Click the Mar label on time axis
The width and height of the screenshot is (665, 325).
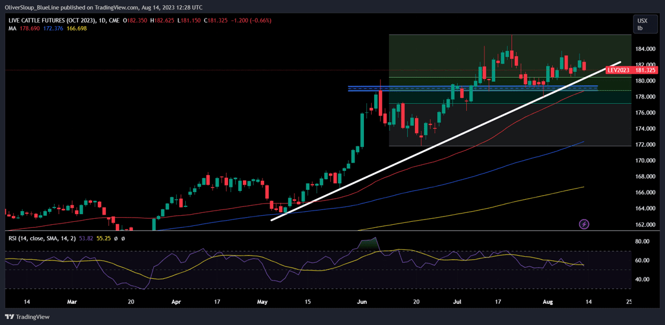[72, 302]
